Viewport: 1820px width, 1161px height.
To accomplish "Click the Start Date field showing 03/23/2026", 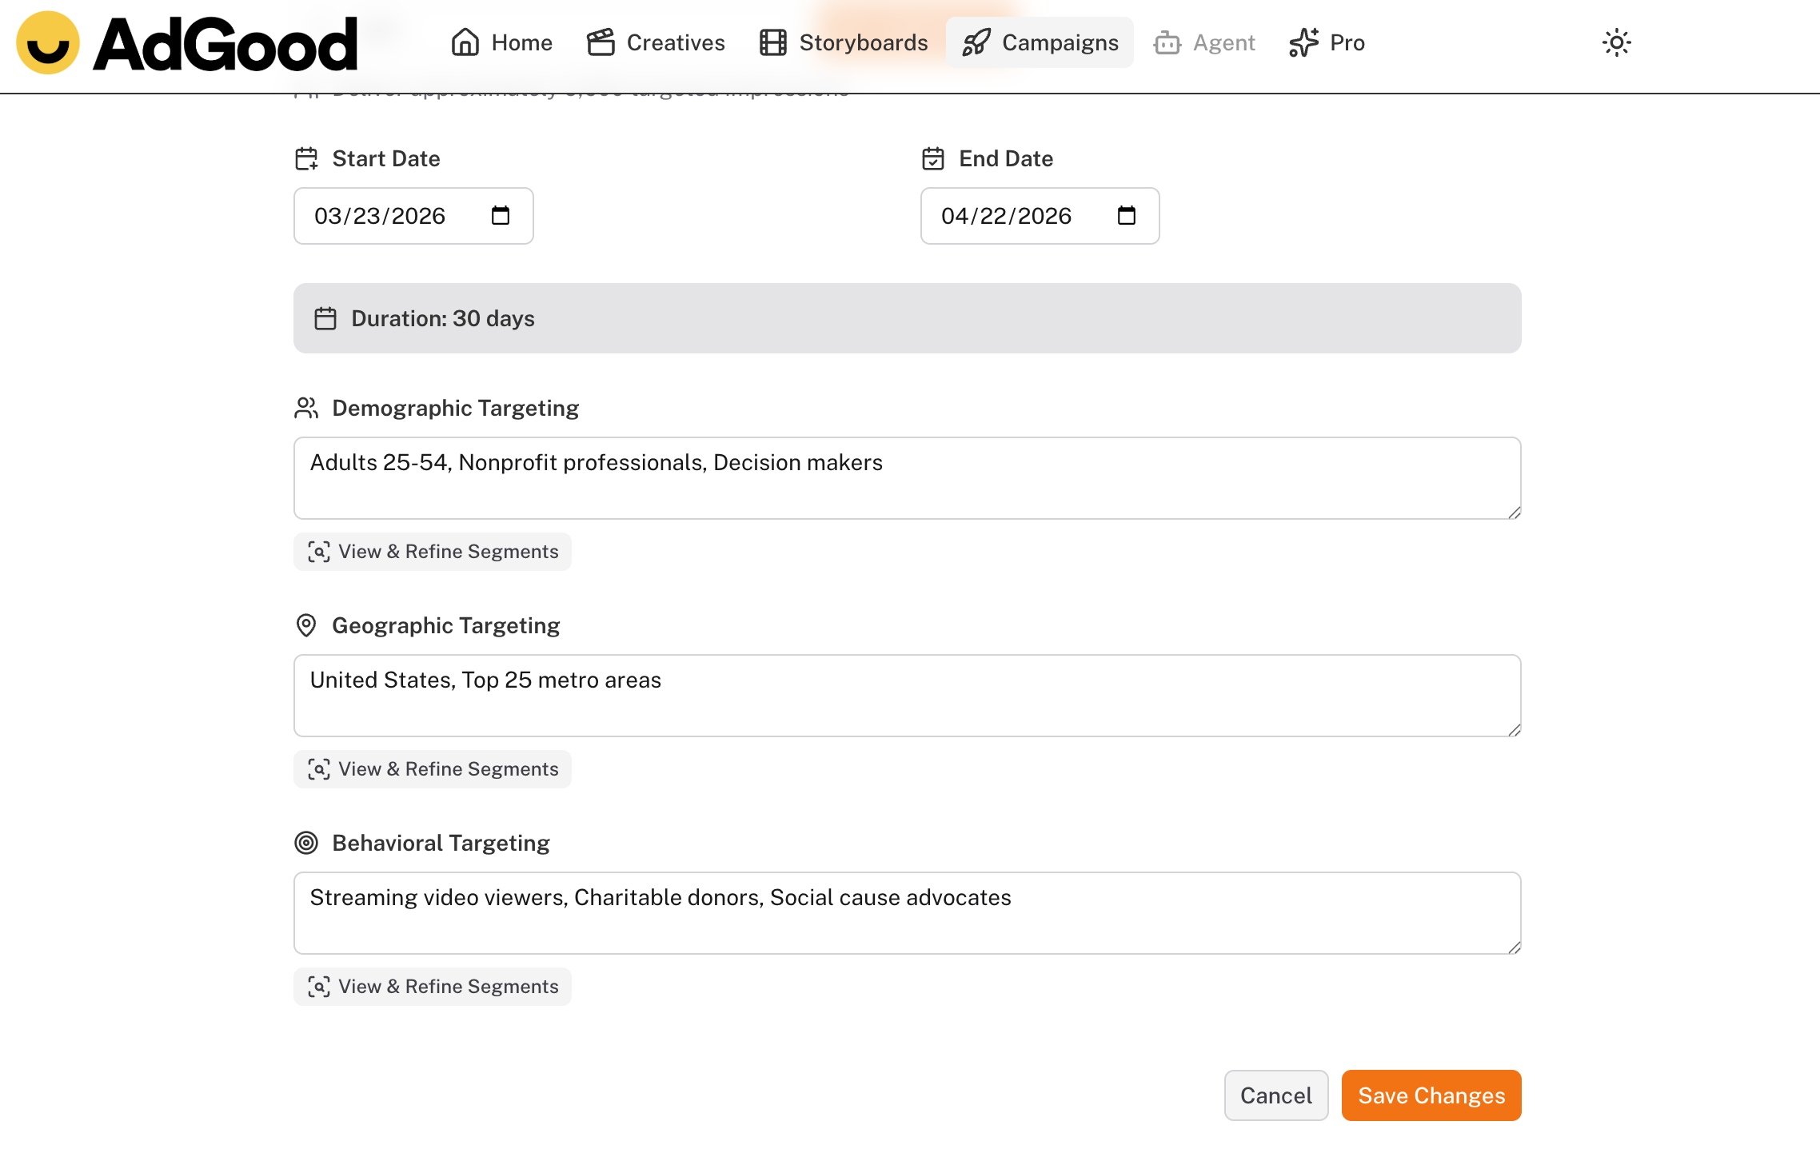I will tap(381, 216).
